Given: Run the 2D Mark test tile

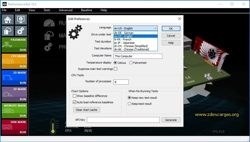Looking at the screenshot, I should [14, 78].
